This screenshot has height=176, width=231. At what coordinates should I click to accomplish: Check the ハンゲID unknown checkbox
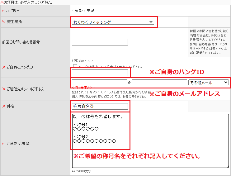click(x=75, y=66)
